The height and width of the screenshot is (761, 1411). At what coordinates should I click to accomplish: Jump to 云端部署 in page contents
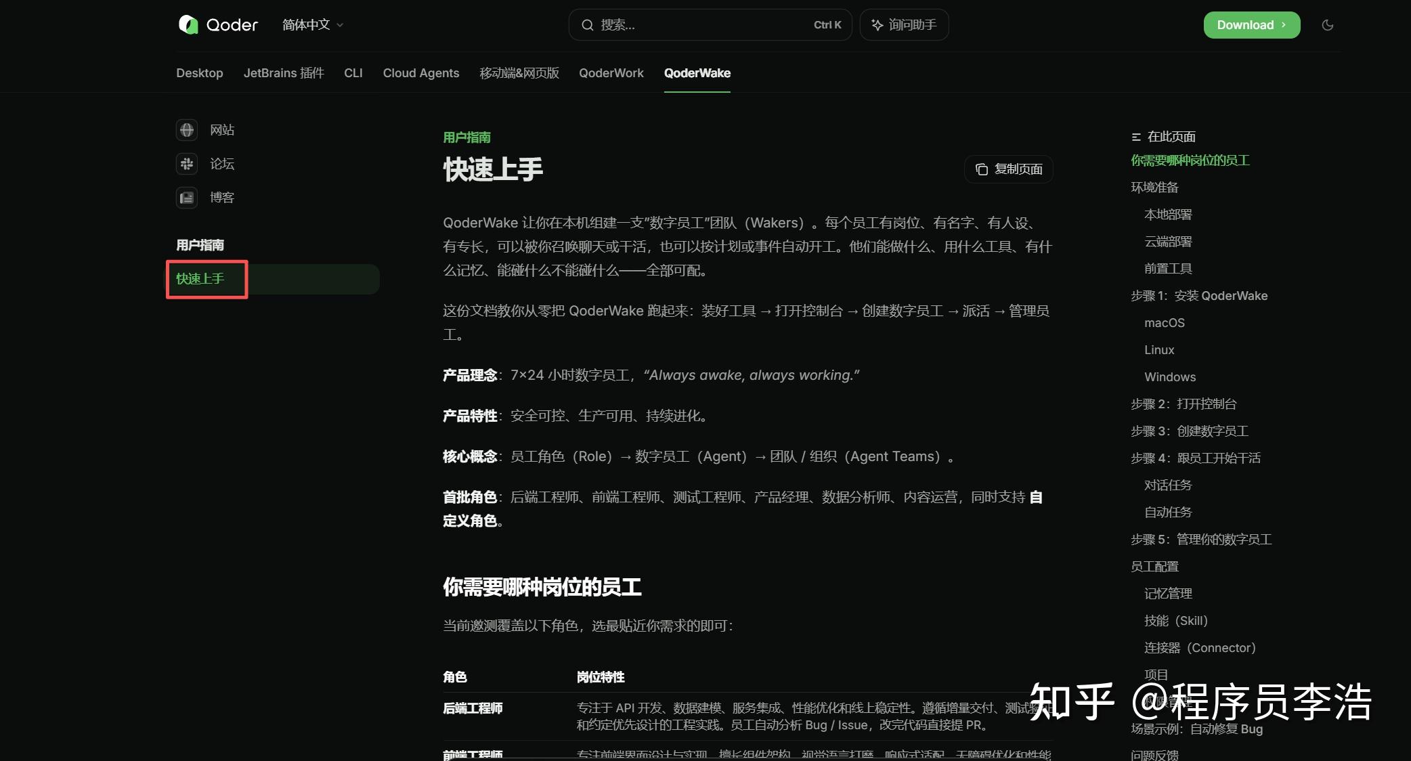point(1168,242)
